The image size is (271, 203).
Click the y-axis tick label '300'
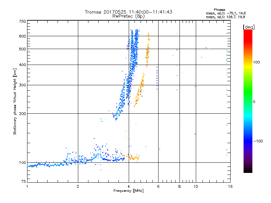point(23,85)
